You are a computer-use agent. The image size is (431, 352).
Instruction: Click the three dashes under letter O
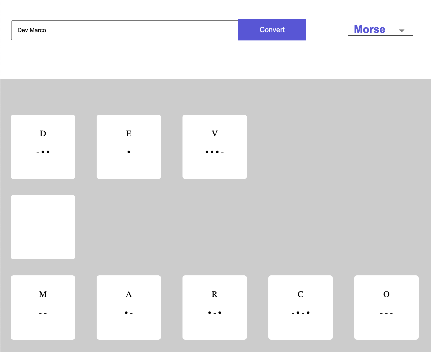coord(386,313)
